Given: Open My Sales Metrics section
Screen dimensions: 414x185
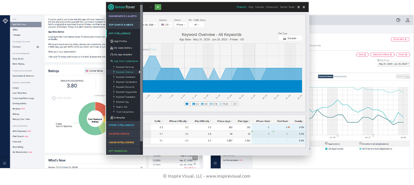Looking at the screenshot, I should [123, 48].
